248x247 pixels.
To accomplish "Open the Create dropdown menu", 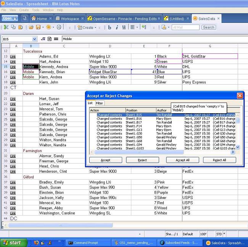I will [87, 27].
